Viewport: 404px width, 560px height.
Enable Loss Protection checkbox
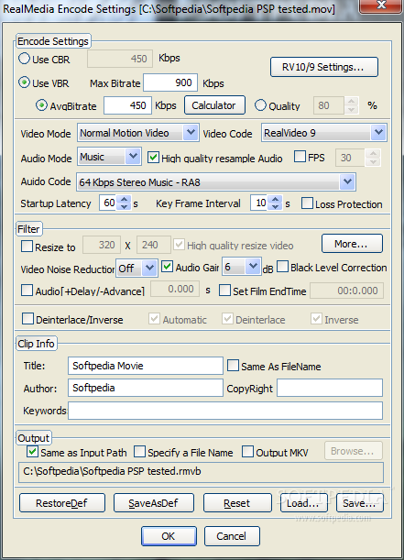click(x=307, y=203)
